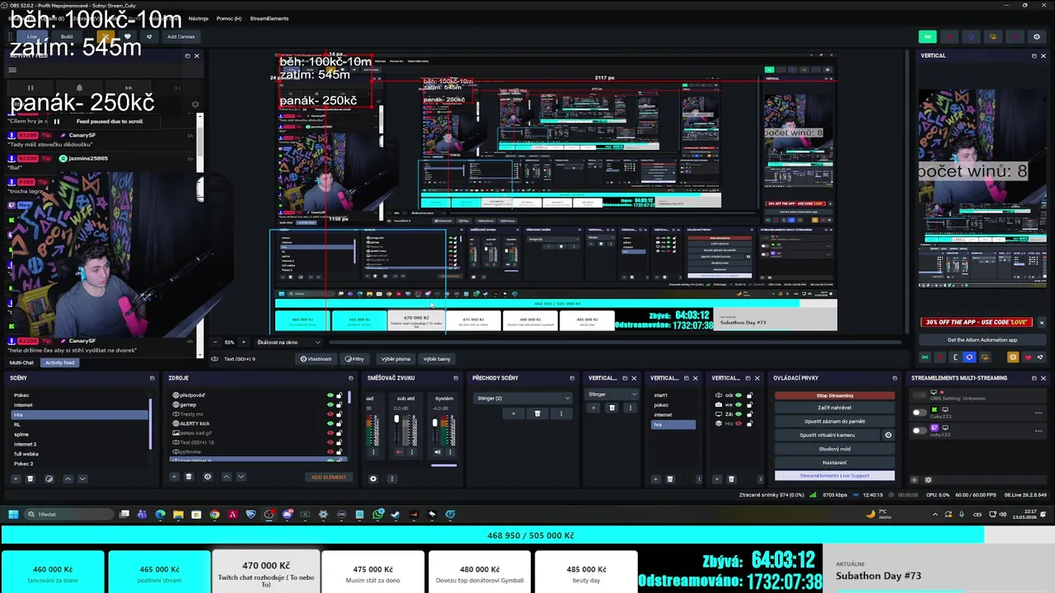Click the Windows search box Hledat
This screenshot has width=1055, height=593.
68,514
